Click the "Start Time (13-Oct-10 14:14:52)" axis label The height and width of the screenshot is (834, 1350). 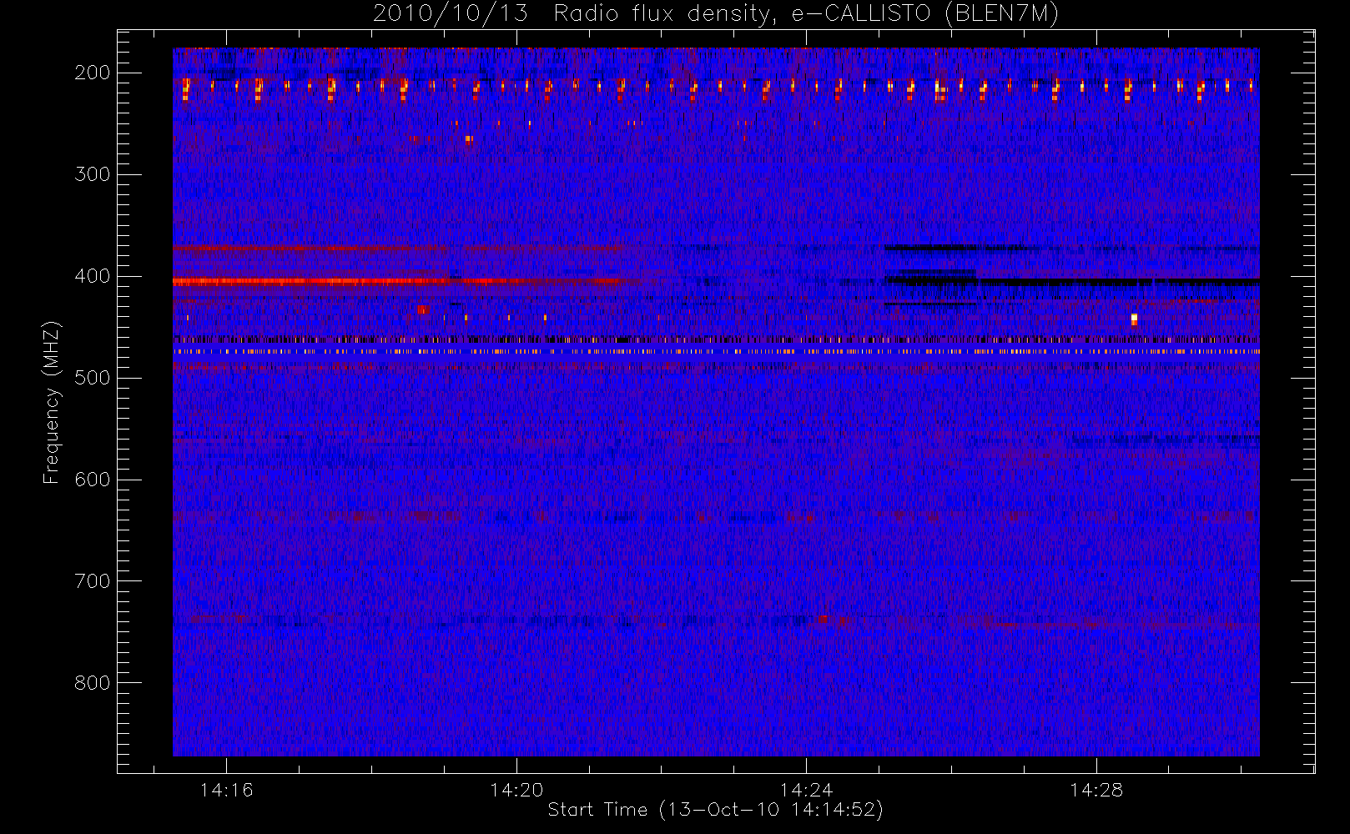[x=715, y=810]
